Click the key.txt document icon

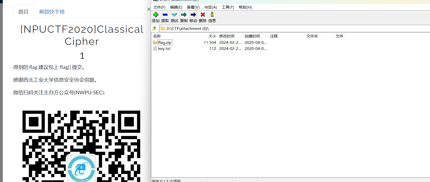pos(155,48)
